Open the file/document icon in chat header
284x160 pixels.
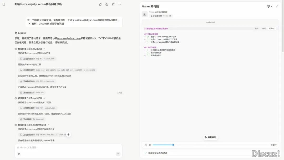pos(100,4)
